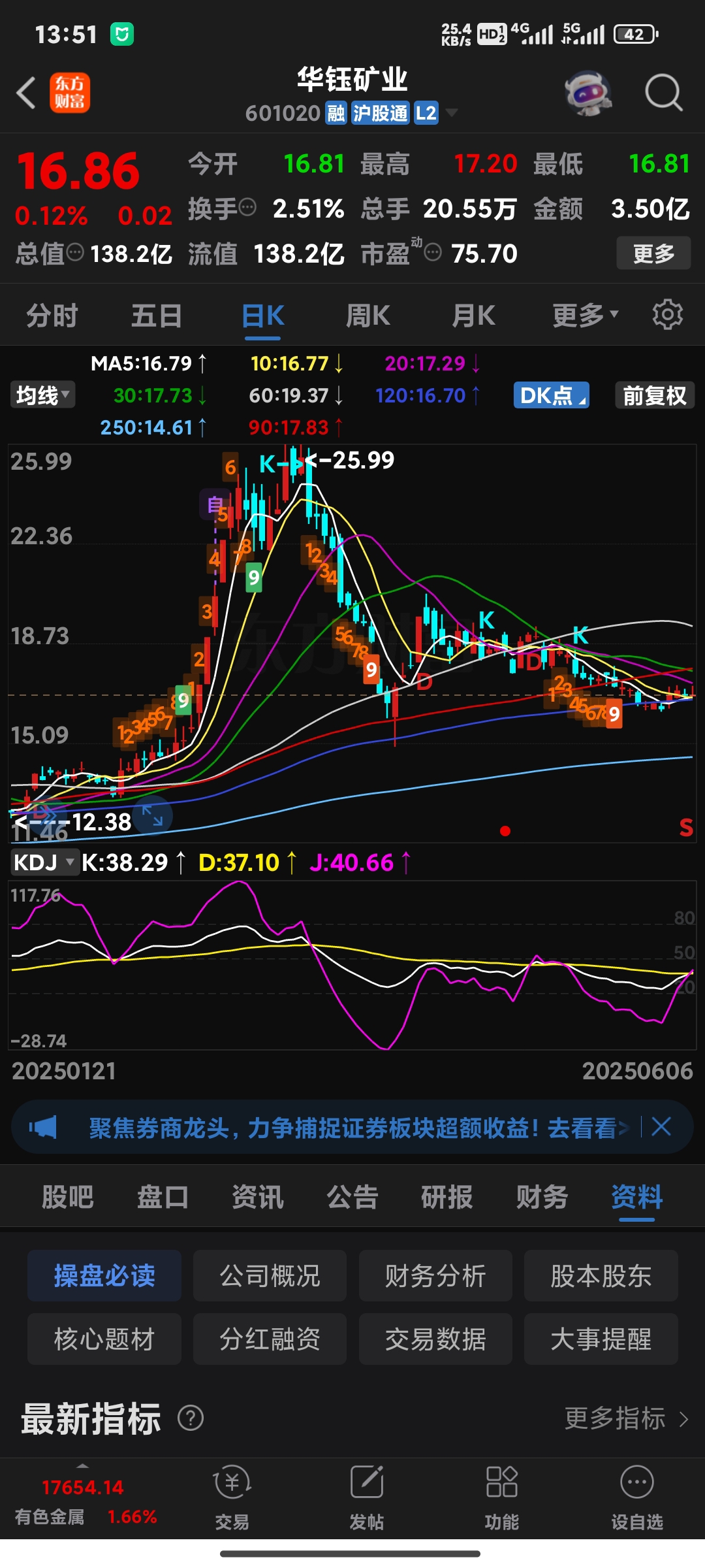Open the 股吧 tab
Image resolution: width=705 pixels, height=1568 pixels.
(x=67, y=1197)
